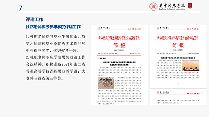209x117 pixels.
Task: Click the college calligraphy name in the header
Action: [x=172, y=6]
